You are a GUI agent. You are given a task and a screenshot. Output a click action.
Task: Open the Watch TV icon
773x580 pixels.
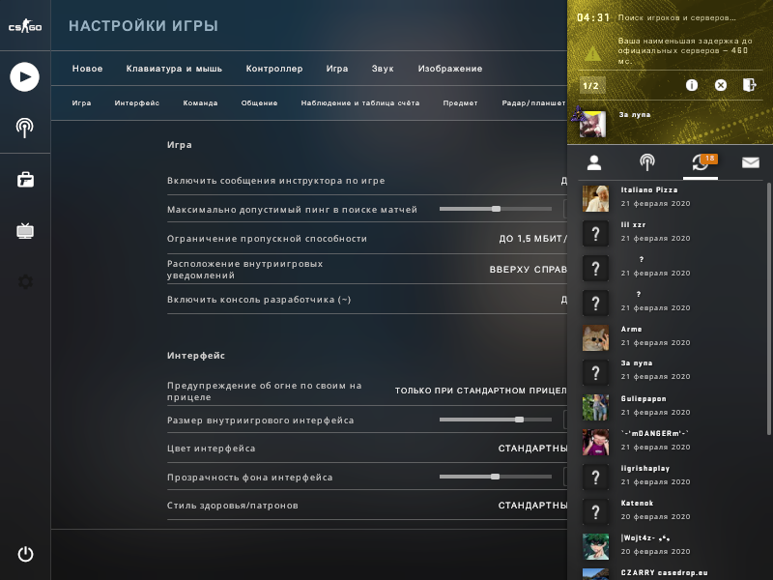pos(25,230)
